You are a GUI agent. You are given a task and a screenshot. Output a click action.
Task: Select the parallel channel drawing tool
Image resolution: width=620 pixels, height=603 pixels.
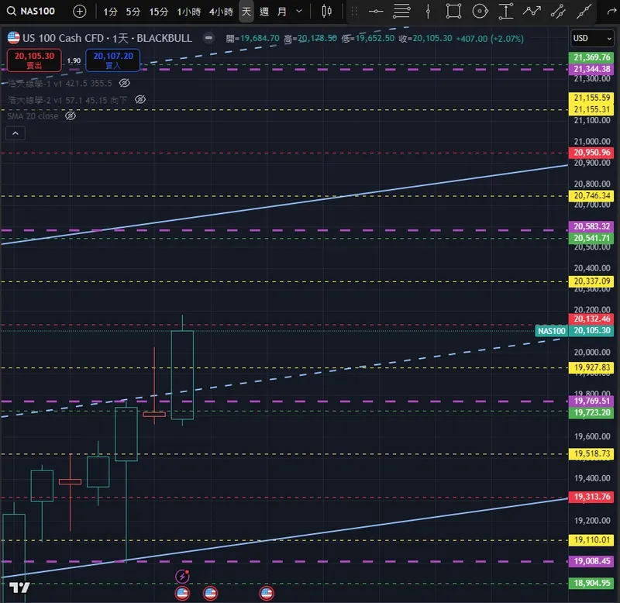(x=558, y=12)
